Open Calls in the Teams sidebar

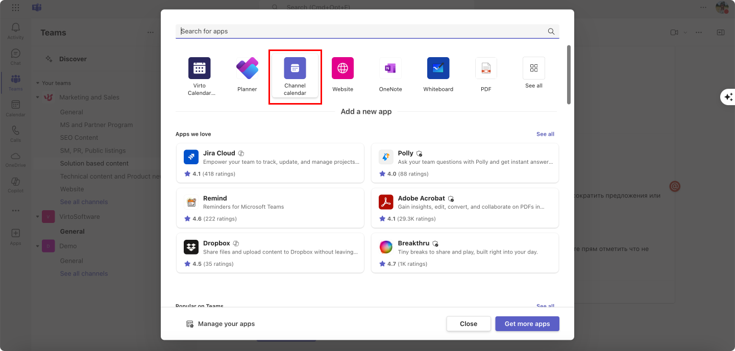coord(15,133)
